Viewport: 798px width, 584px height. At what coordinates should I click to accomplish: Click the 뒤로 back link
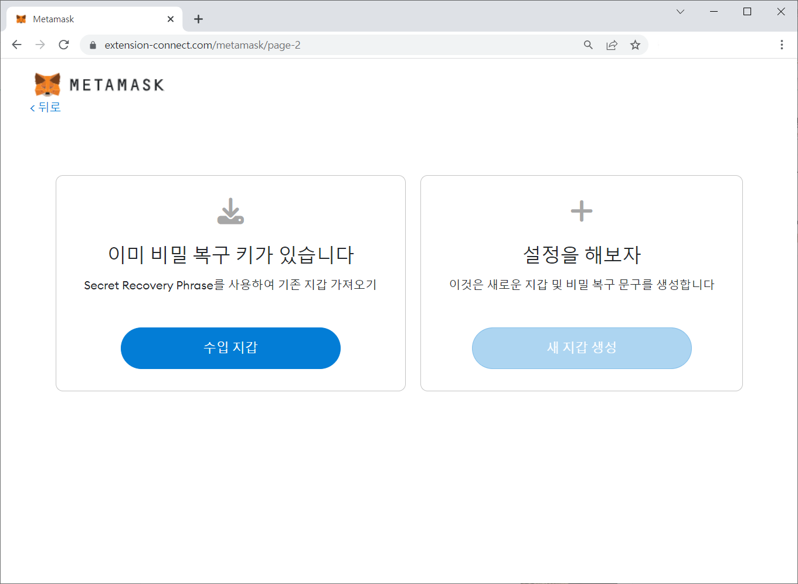pos(45,107)
